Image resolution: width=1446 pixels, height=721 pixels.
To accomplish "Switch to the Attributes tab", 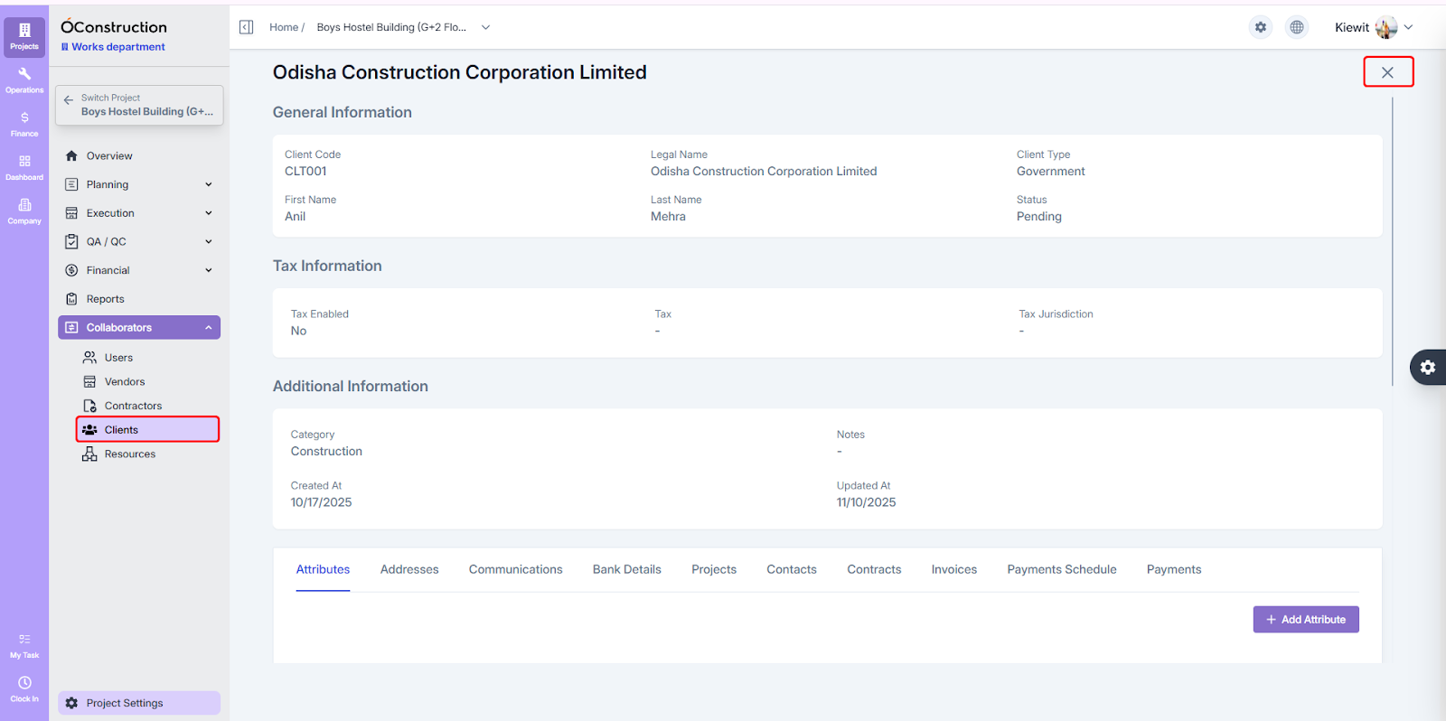I will [x=323, y=569].
